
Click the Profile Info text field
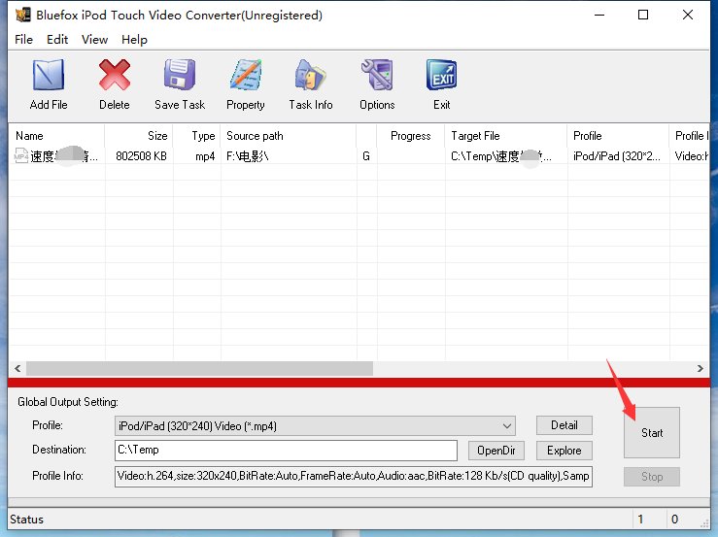click(354, 477)
